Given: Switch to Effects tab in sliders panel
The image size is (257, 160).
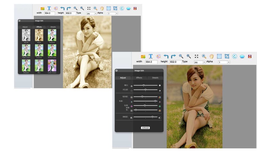Looking at the screenshot, I should pos(139,78).
